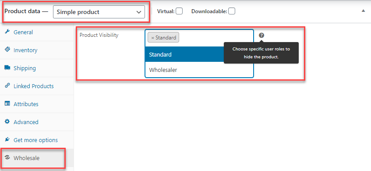Open the Linked Products tab
Screen dimensions: 371x171
pos(37,86)
